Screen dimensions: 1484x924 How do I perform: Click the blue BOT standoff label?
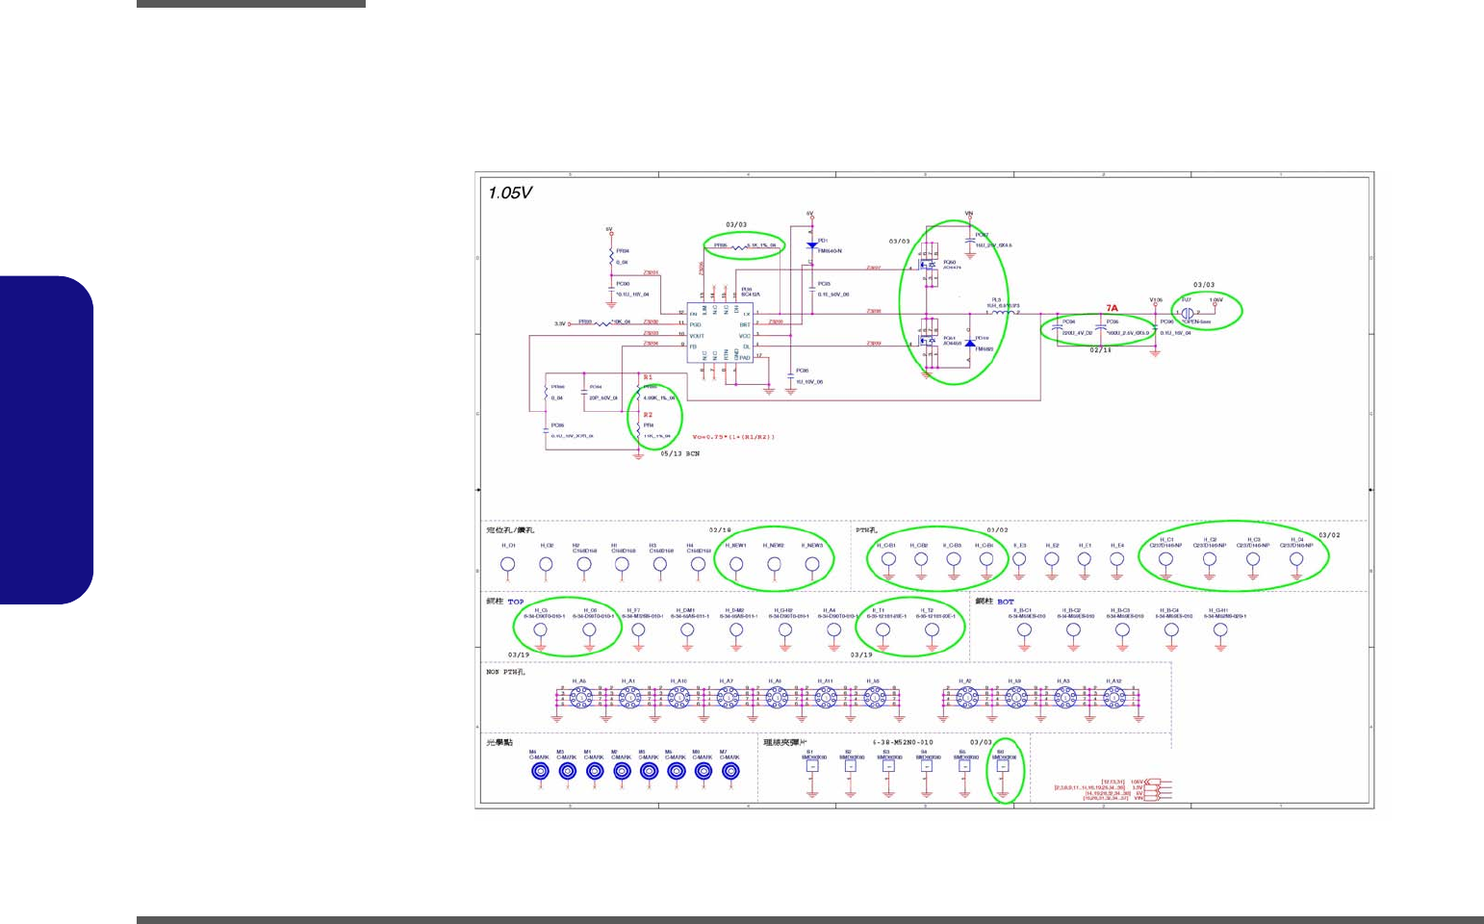coord(1006,602)
